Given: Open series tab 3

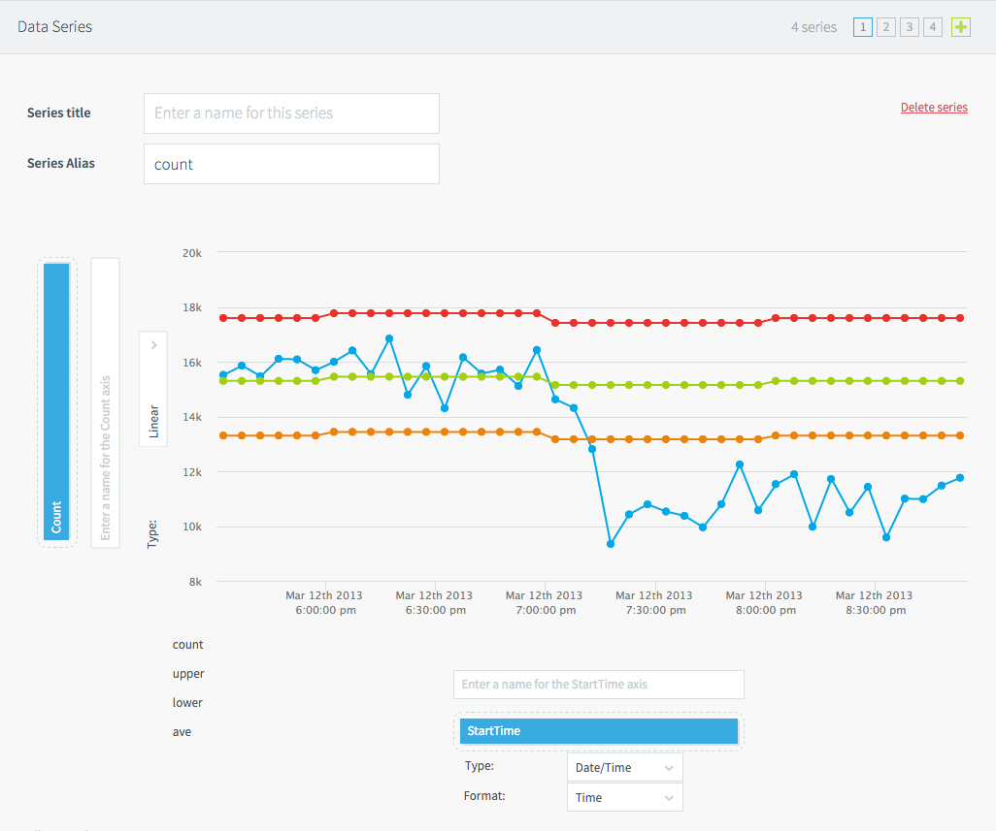Looking at the screenshot, I should pos(909,27).
